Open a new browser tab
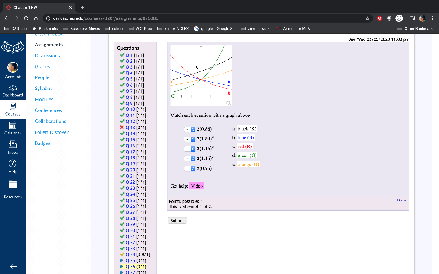Viewport: 439px width, 274px height. coord(82,8)
